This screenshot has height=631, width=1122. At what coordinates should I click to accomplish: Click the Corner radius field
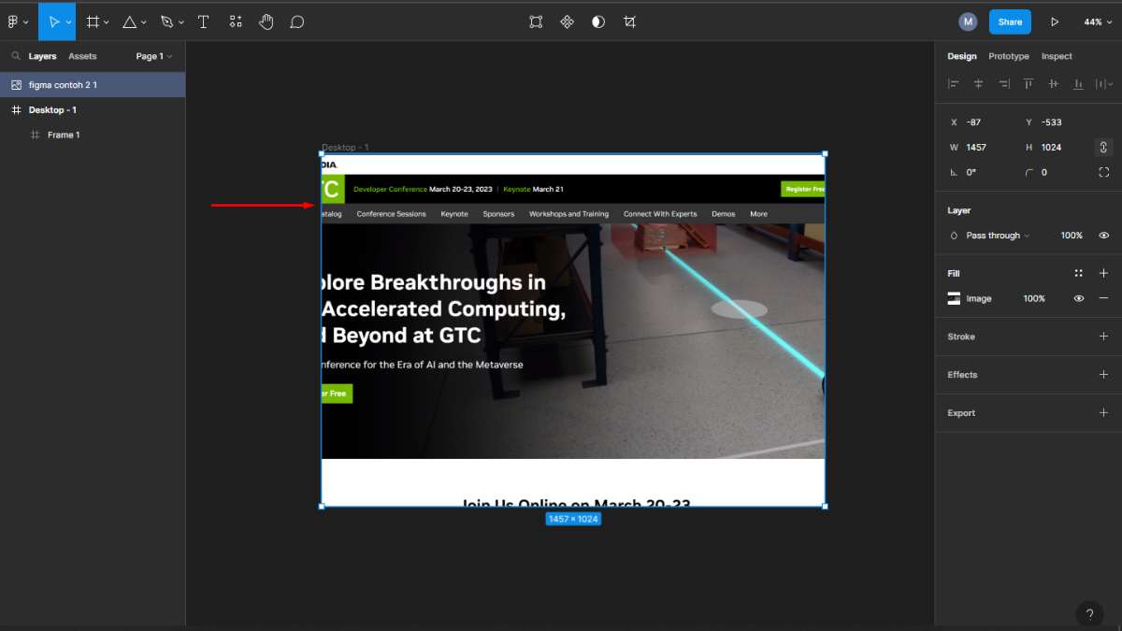pyautogui.click(x=1057, y=172)
